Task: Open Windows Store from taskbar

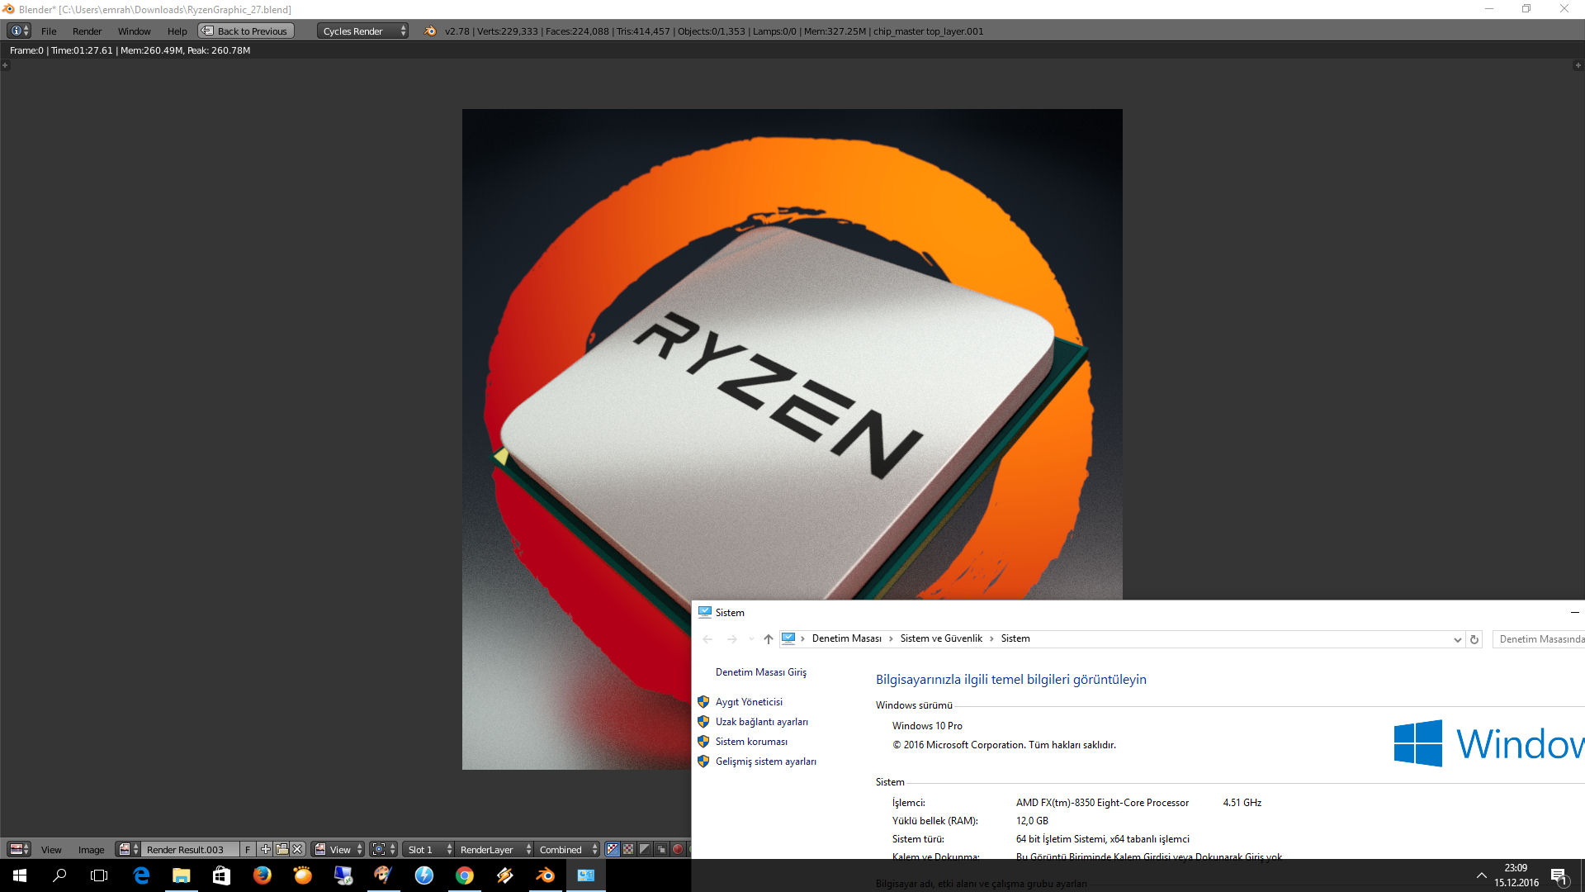Action: pos(222,875)
